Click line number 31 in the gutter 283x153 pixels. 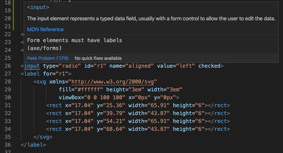[8, 105]
